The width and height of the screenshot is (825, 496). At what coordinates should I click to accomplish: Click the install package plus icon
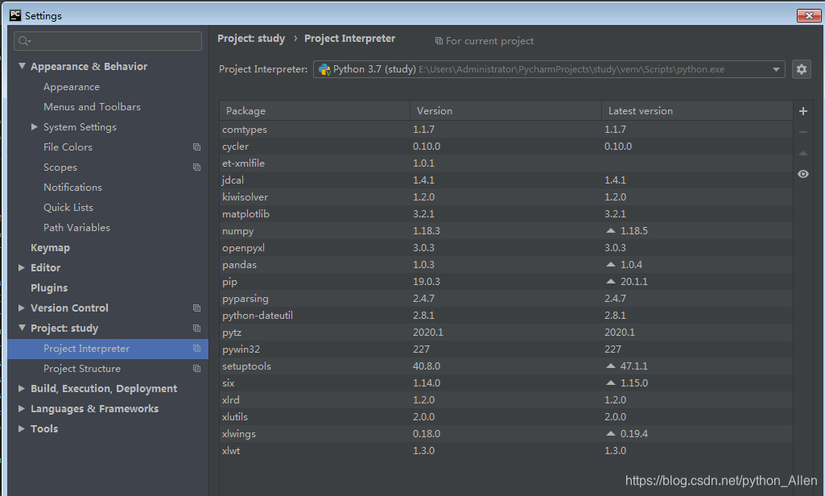coord(803,111)
